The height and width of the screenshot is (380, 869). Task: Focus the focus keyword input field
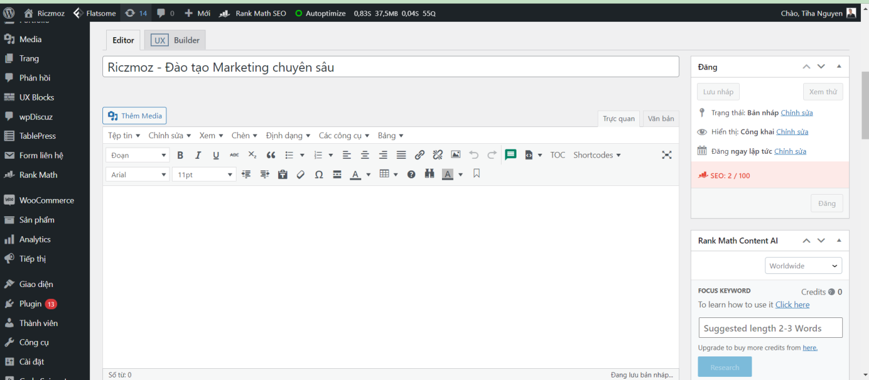point(770,328)
